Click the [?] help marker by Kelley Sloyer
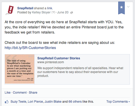Screen dimensions: 135x106 (53, 12)
